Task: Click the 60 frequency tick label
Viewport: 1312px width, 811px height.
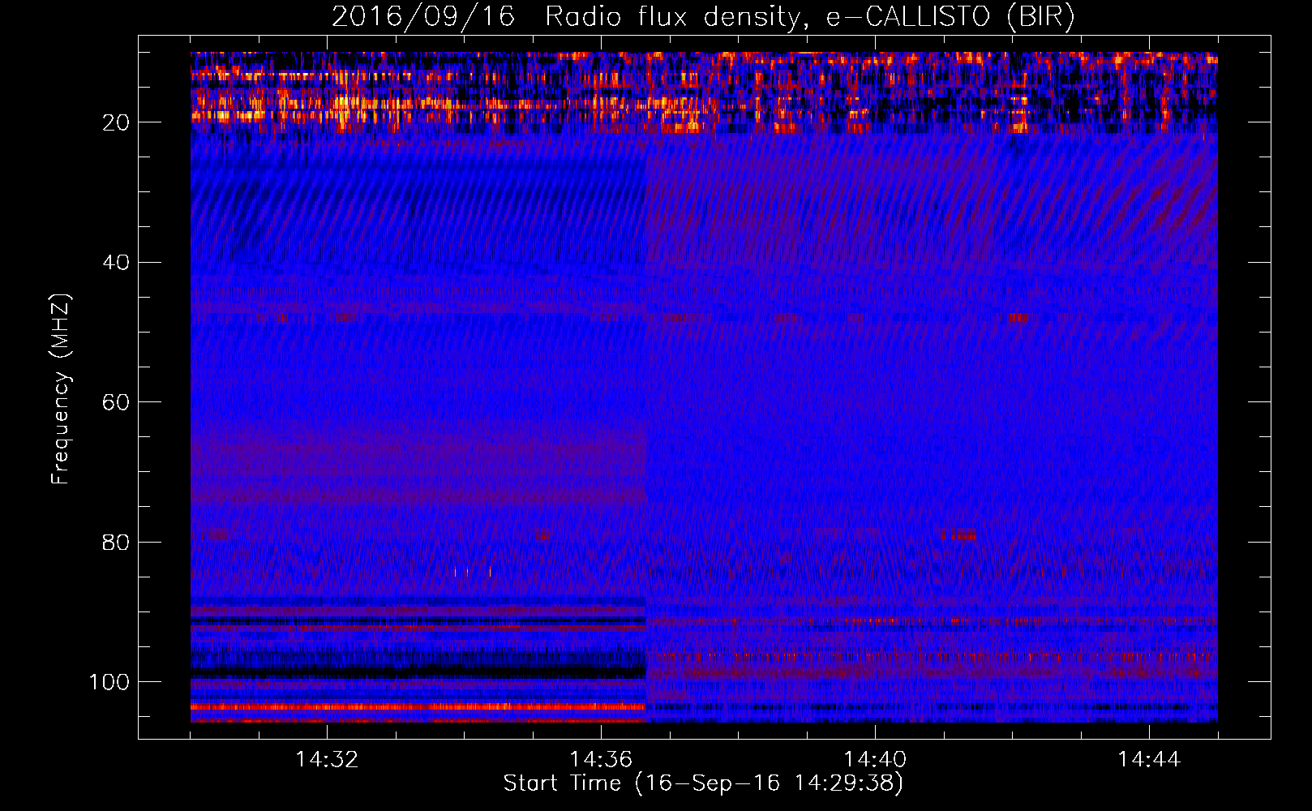Action: pos(116,402)
